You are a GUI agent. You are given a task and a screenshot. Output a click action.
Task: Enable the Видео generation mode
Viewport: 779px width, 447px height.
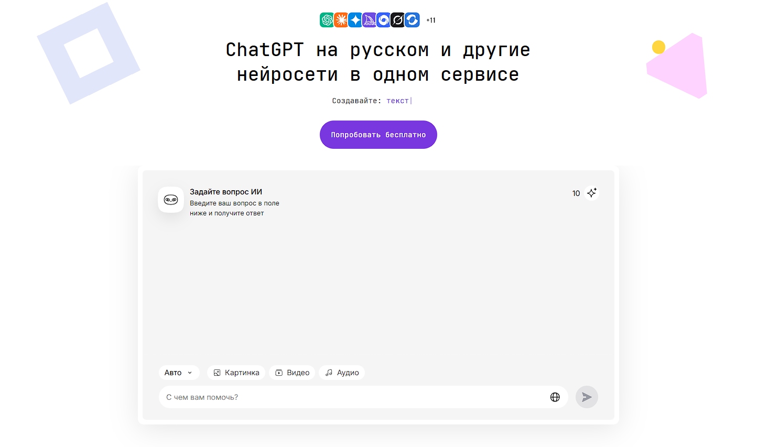[292, 373]
